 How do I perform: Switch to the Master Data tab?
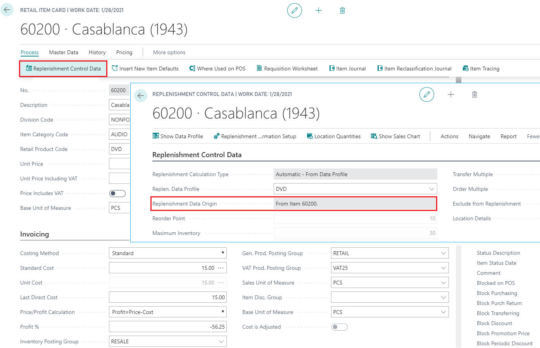click(64, 52)
